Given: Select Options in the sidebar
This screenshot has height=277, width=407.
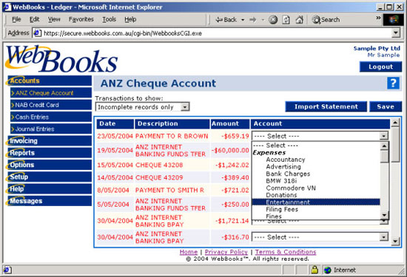Looking at the screenshot, I should pyautogui.click(x=50, y=165).
